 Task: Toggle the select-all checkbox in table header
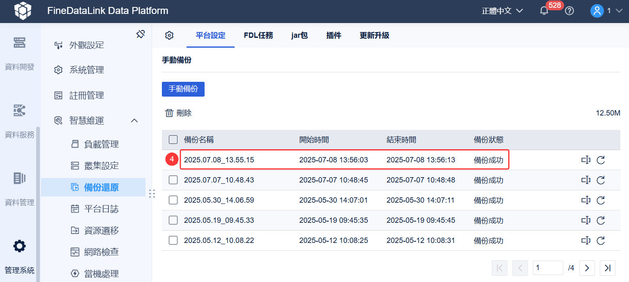click(x=173, y=140)
